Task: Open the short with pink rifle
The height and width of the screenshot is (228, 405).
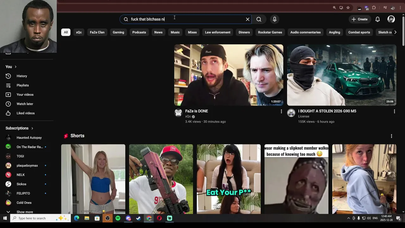Action: point(161,179)
